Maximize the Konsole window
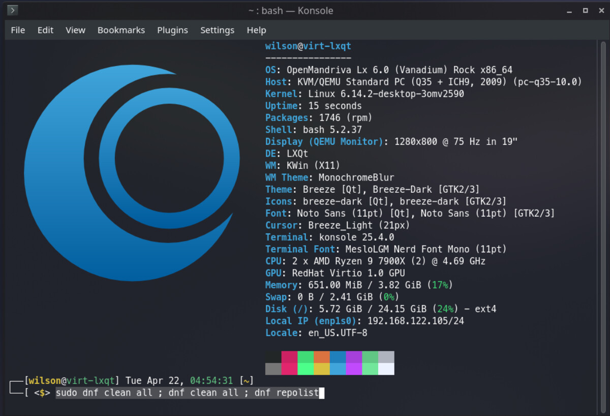Viewport: 610px width, 416px height. pyautogui.click(x=585, y=10)
